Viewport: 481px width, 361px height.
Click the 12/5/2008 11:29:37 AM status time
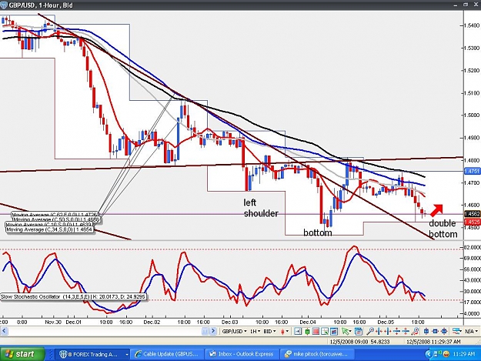(433, 342)
